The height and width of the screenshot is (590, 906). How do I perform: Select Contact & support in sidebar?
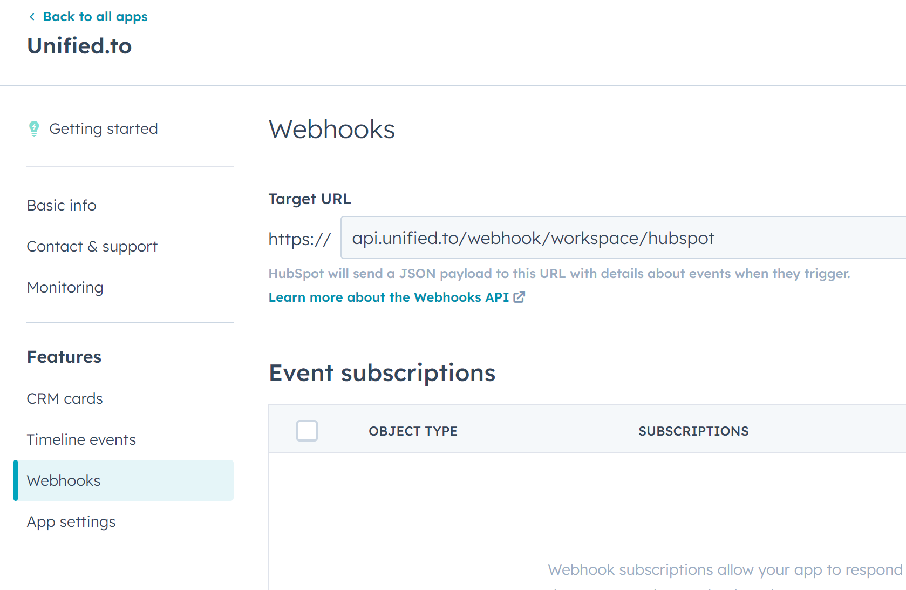92,247
